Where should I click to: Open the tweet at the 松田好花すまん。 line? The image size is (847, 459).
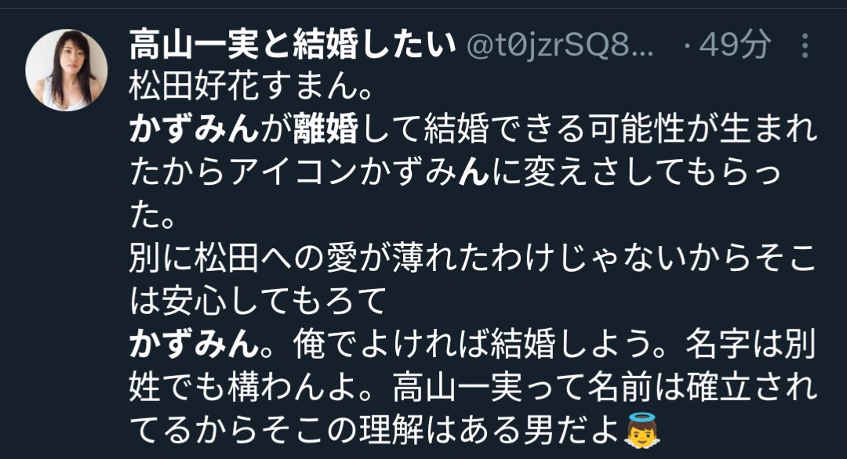pos(251,86)
